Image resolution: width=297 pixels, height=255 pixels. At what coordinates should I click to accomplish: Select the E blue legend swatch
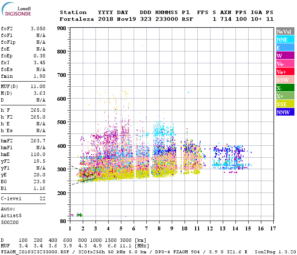[285, 48]
